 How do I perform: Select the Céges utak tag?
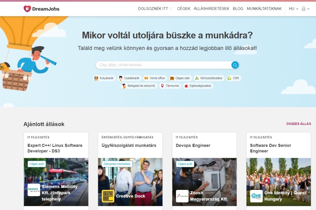pyautogui.click(x=180, y=78)
